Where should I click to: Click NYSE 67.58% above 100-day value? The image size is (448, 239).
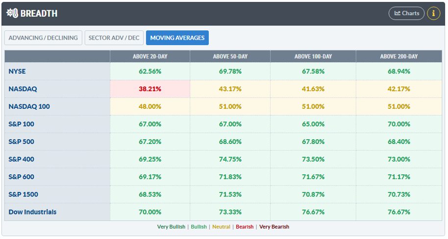coord(313,72)
